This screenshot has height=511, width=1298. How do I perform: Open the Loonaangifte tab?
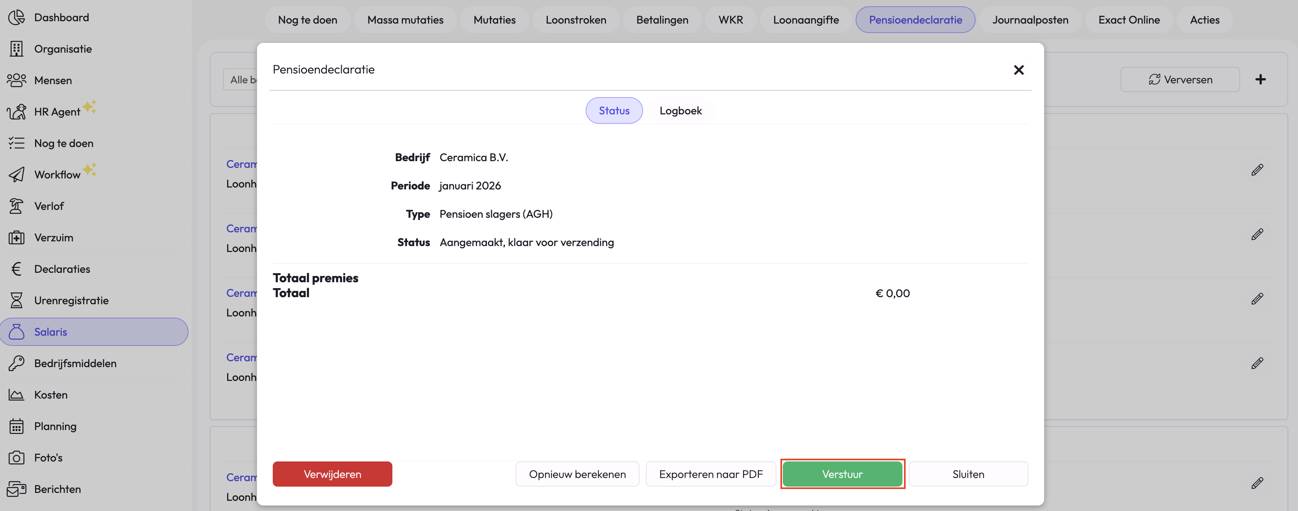tap(806, 20)
